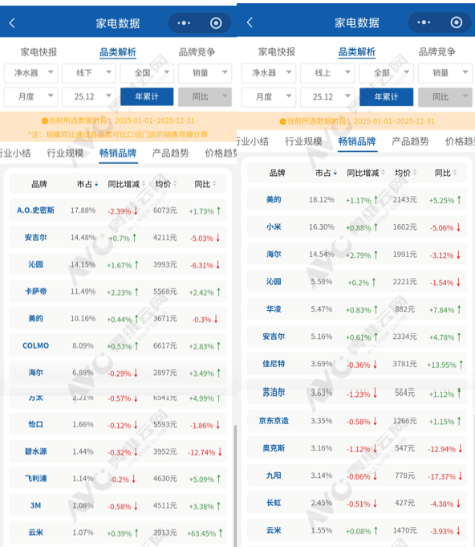Open 净水器 category dropdown in left panel

pos(30,73)
